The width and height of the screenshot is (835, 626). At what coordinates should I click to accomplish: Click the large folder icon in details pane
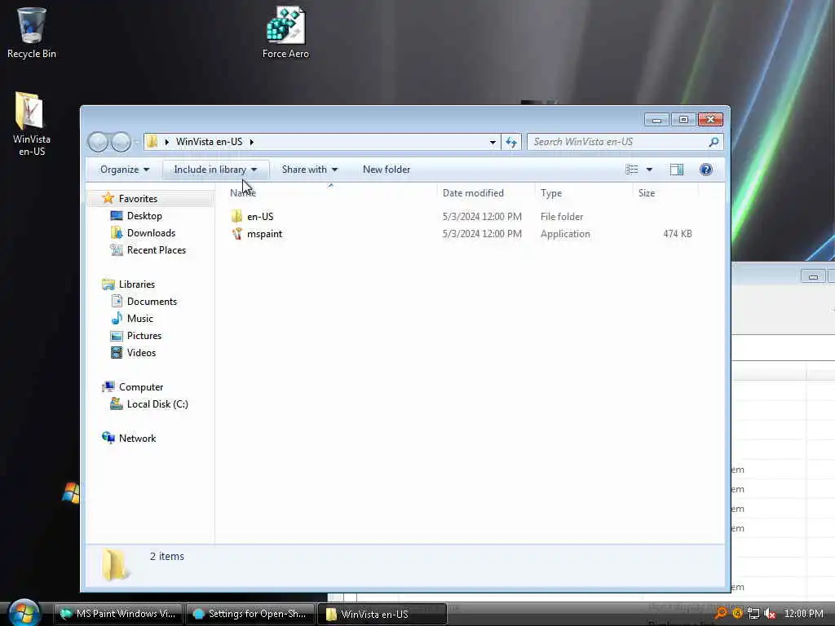click(x=115, y=564)
